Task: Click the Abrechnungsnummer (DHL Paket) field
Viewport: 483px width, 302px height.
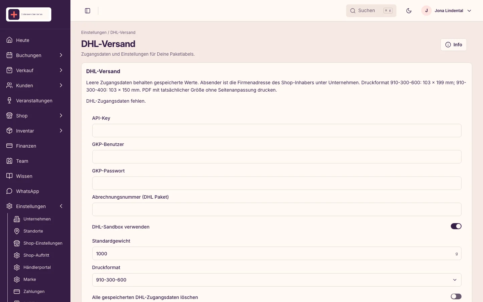Action: [x=277, y=209]
